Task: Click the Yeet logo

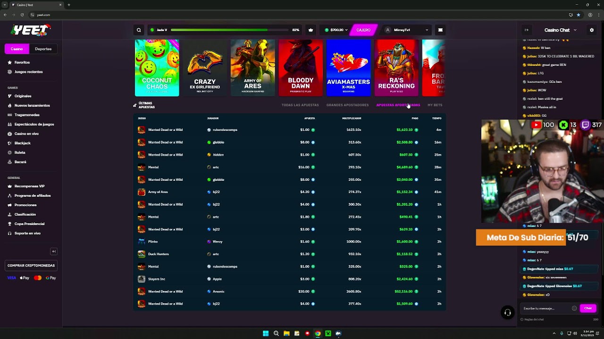Action: point(31,30)
